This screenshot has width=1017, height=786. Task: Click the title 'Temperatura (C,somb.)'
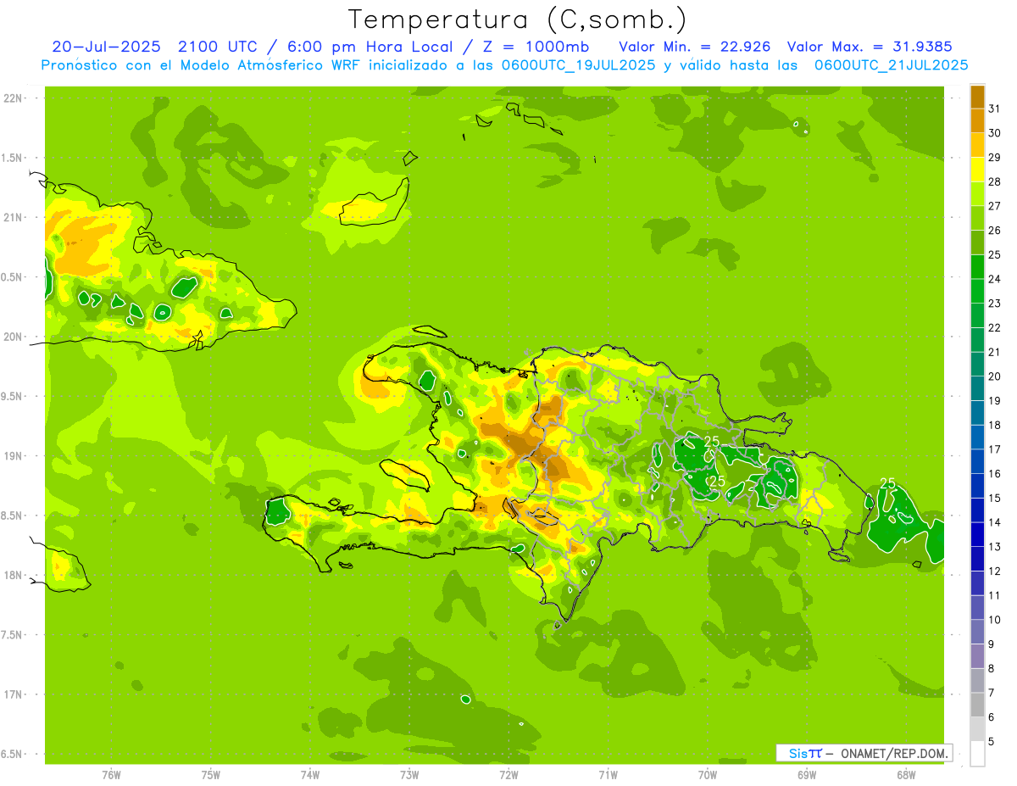point(517,19)
